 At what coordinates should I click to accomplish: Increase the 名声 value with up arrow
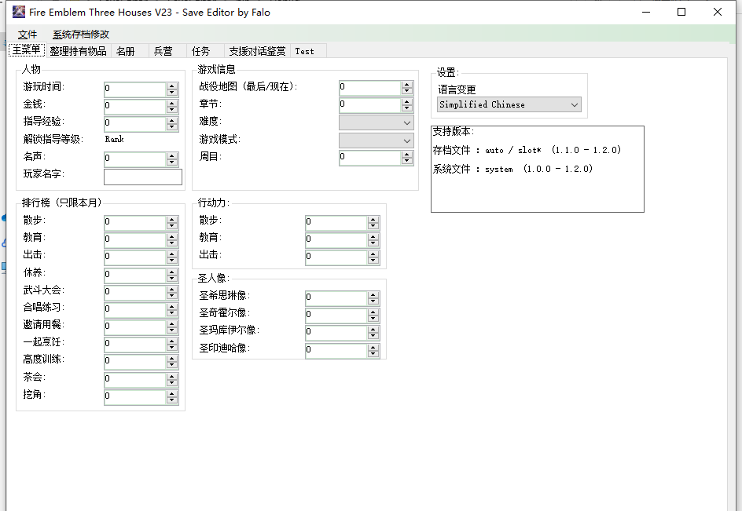click(x=172, y=155)
